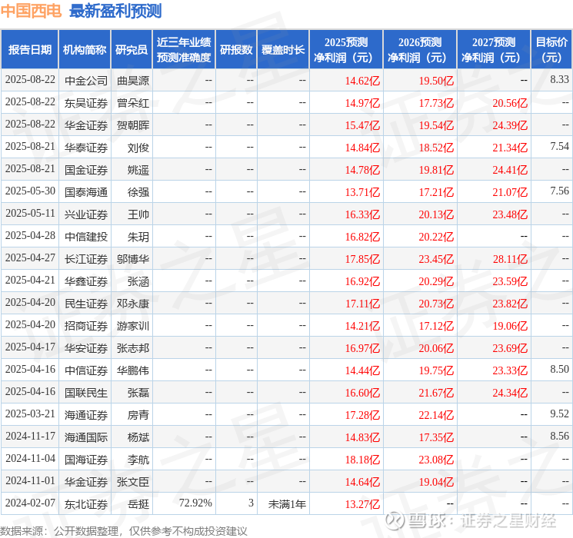
Task: Select the 华泰证券 institution cell
Action: (86, 148)
